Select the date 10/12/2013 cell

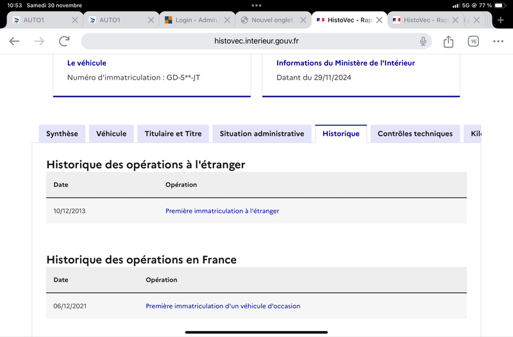pyautogui.click(x=69, y=211)
